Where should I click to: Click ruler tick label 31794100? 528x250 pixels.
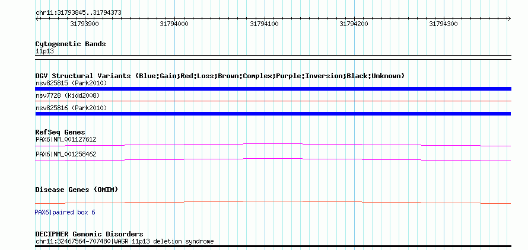(264, 24)
